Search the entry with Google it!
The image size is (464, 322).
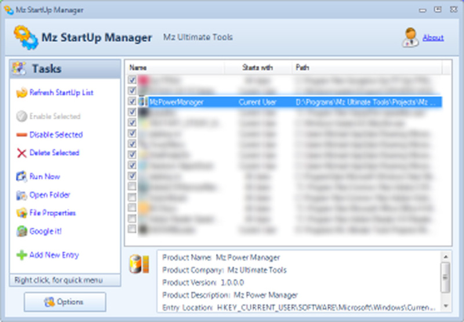point(46,231)
